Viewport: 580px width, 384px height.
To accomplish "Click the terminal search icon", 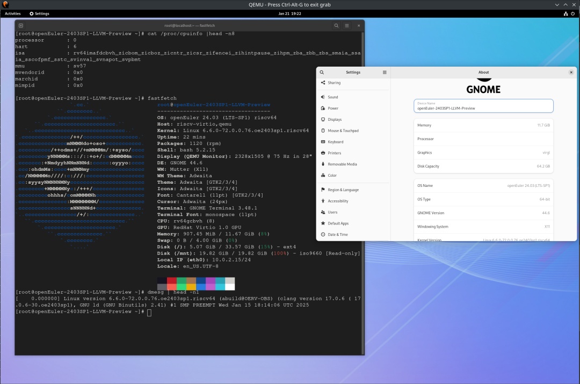I will pos(336,25).
